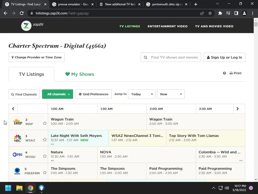
Task: Open the All channels dropdown
Action: coord(58,94)
